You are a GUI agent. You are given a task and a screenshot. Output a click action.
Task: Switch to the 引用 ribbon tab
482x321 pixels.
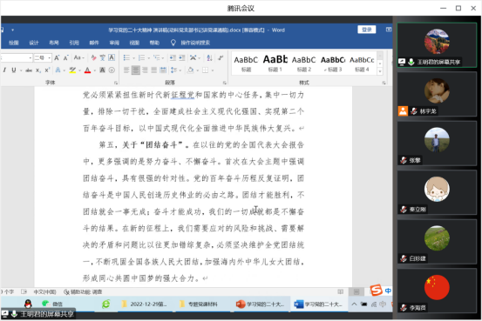(74, 43)
